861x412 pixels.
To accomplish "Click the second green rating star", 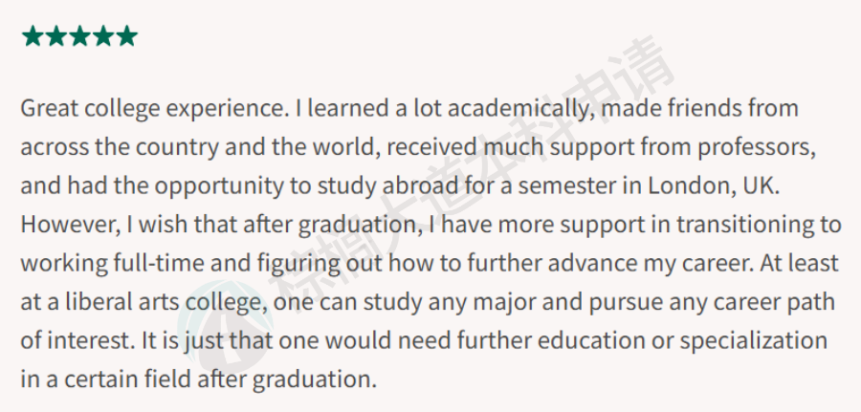I will pos(56,36).
